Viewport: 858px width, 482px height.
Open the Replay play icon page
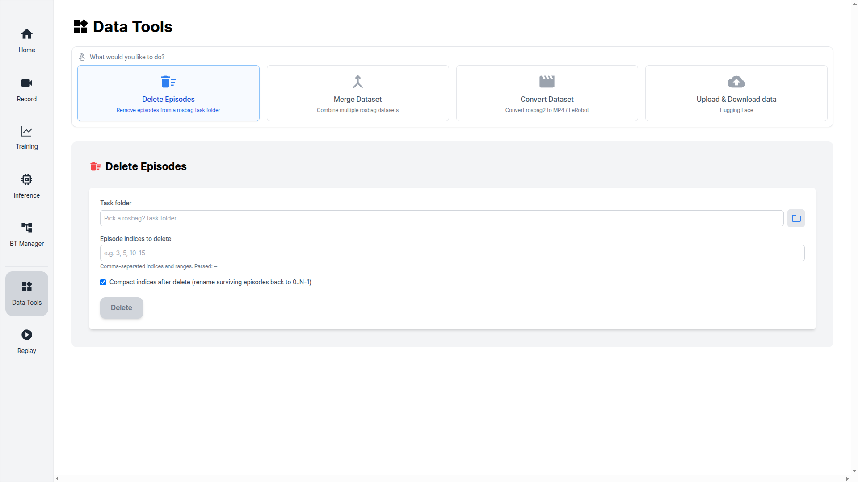[x=27, y=342]
